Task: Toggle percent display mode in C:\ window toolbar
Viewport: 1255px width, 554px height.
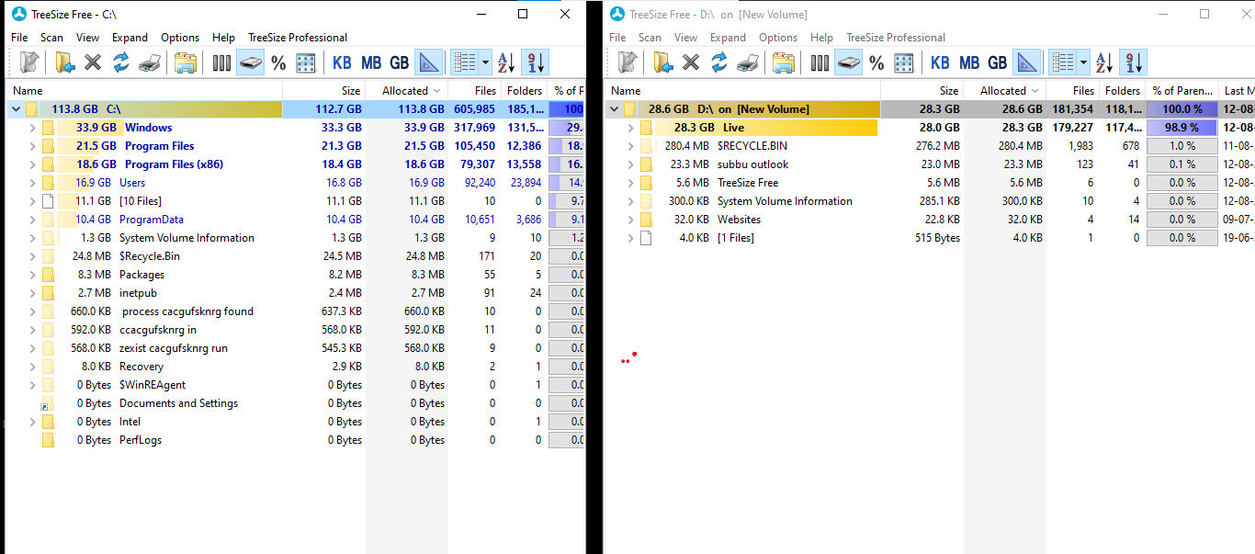Action: point(278,62)
